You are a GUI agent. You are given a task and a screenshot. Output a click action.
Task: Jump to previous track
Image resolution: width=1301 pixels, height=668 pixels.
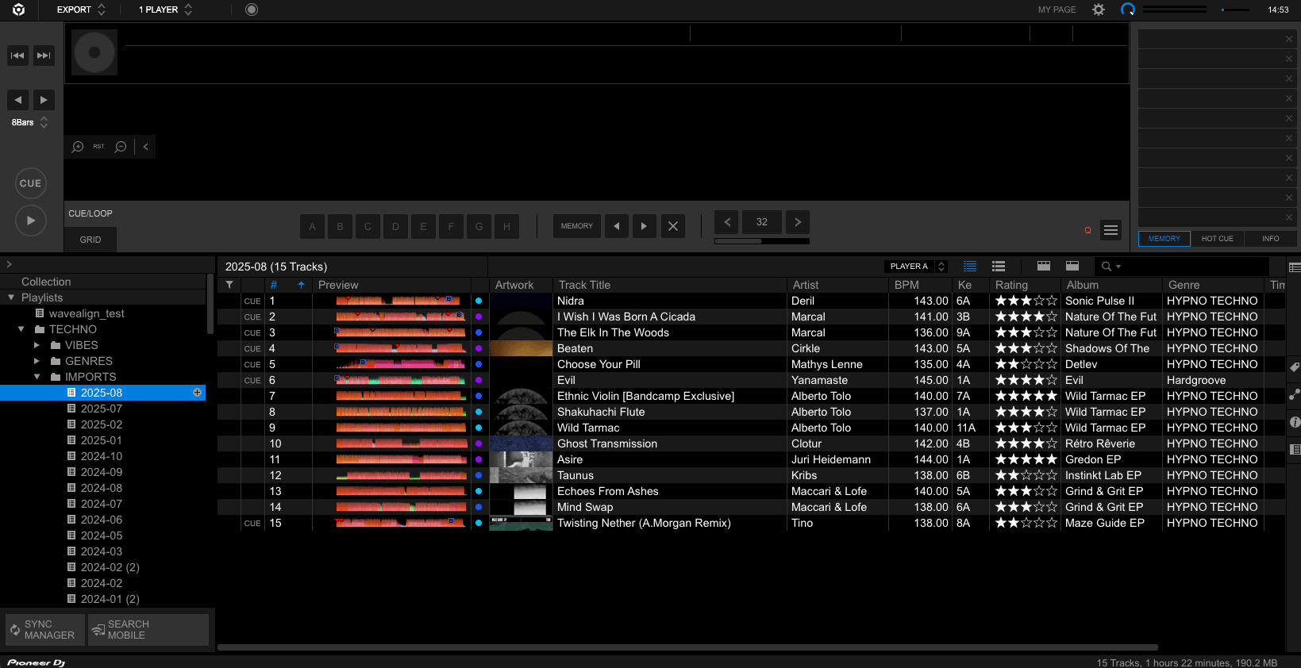(x=18, y=56)
